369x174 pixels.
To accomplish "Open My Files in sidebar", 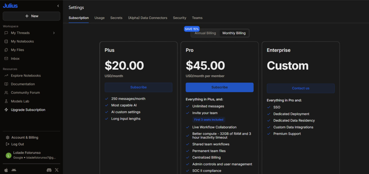I will (x=18, y=50).
